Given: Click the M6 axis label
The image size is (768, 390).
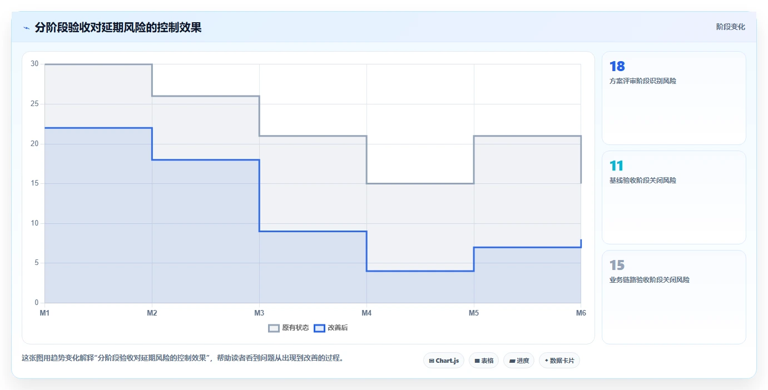Looking at the screenshot, I should pyautogui.click(x=581, y=313).
